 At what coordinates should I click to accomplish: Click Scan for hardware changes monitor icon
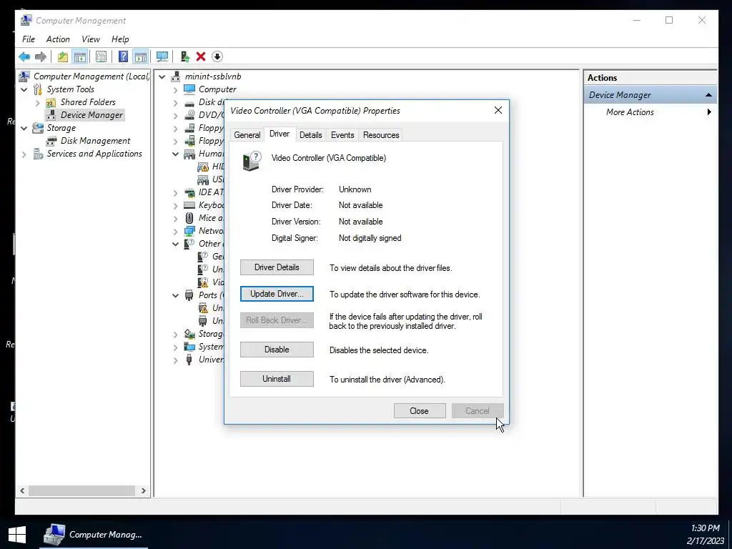162,57
